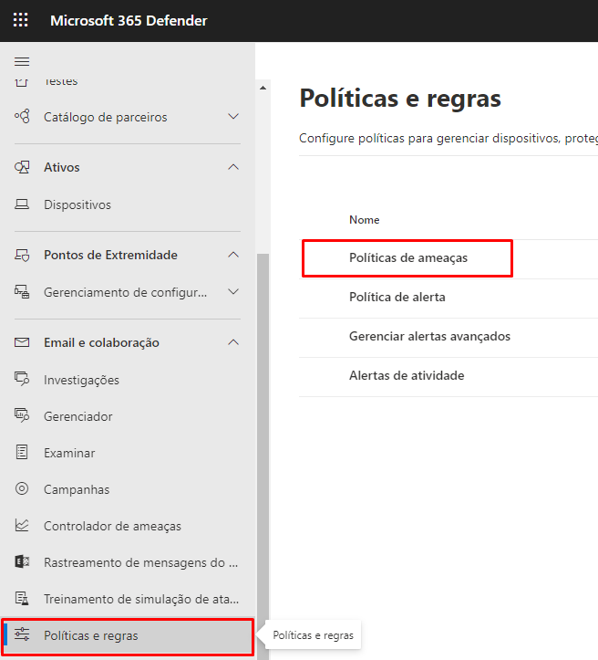Image resolution: width=598 pixels, height=660 pixels.
Task: Click the Rastreamento de mensagens Exchange icon
Action: point(22,562)
